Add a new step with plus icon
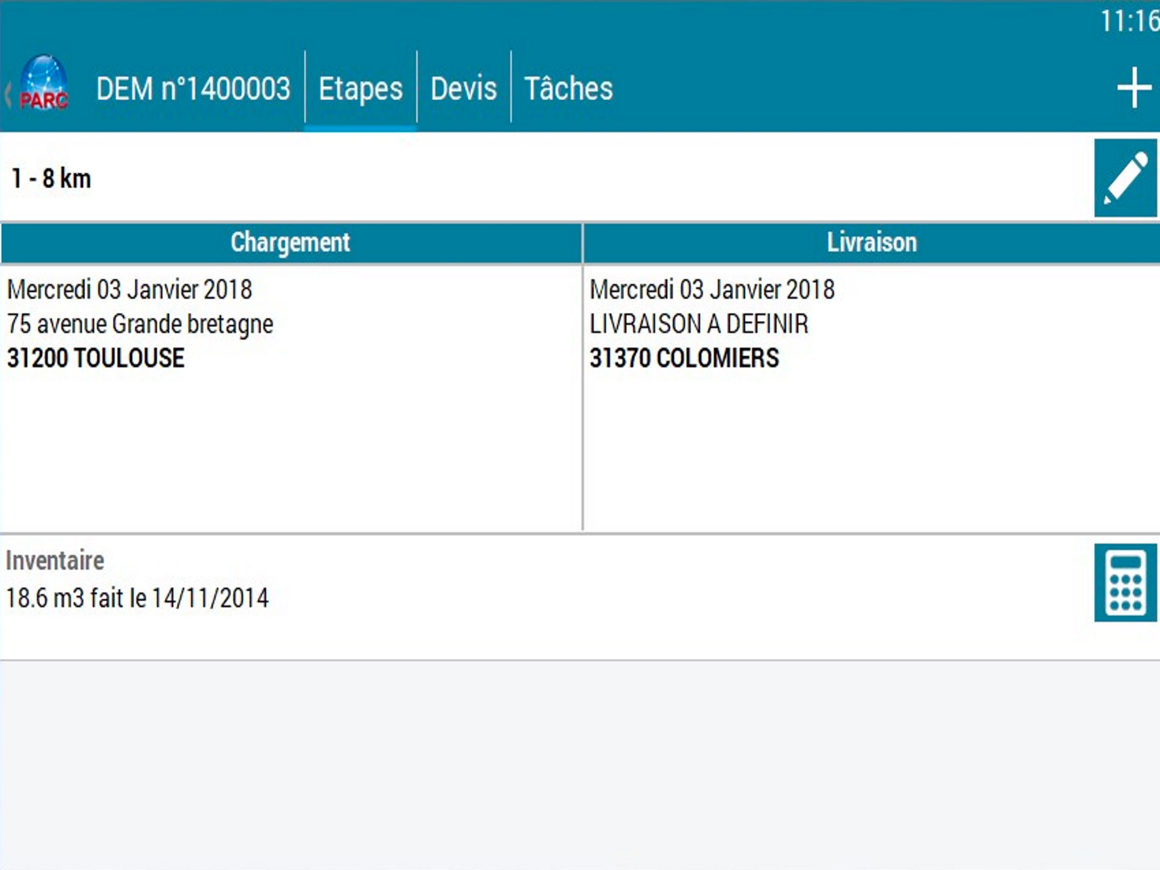The image size is (1160, 870). click(x=1135, y=87)
